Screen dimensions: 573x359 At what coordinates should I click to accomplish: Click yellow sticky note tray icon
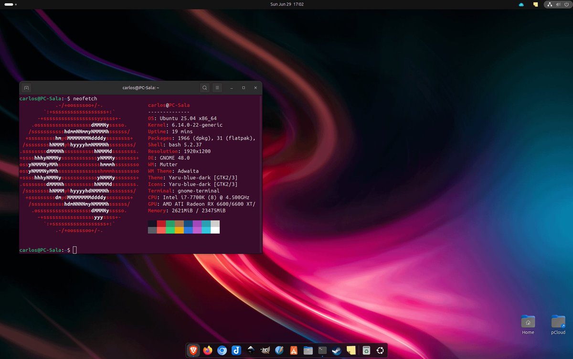point(535,4)
